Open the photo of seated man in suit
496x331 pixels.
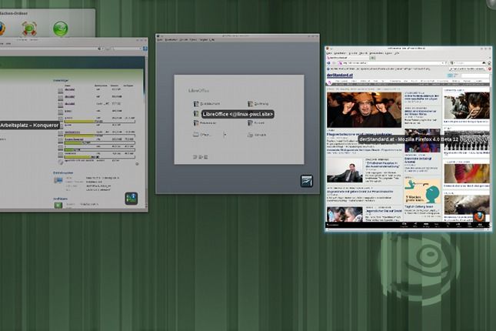click(x=345, y=170)
